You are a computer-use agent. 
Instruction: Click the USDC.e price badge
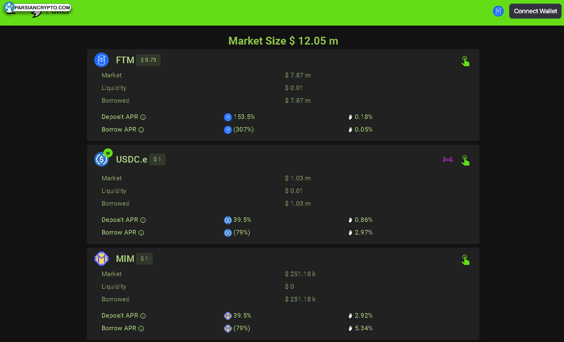point(157,159)
